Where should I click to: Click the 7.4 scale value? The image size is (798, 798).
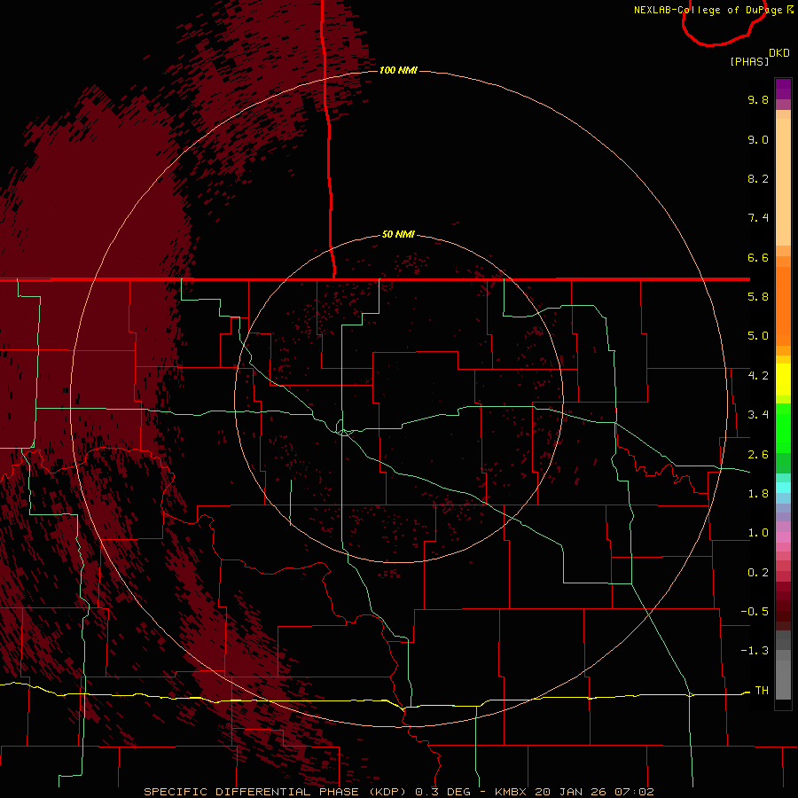[x=758, y=218]
